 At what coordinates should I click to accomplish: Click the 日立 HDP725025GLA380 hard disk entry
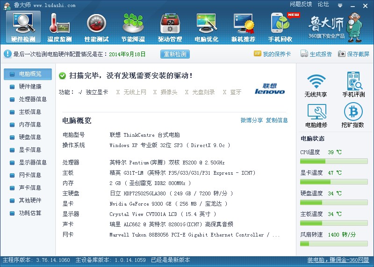point(171,193)
